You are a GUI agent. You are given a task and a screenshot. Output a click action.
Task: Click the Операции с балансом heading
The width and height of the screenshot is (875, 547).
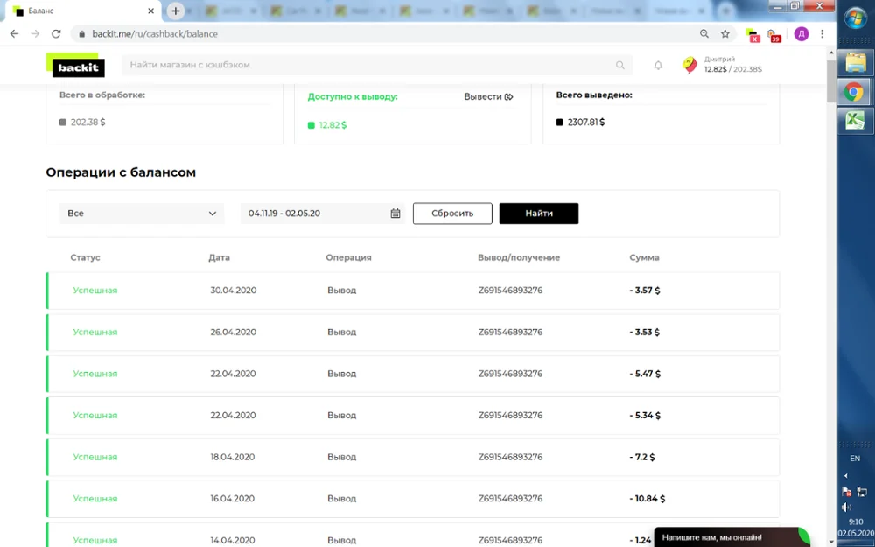pos(121,172)
